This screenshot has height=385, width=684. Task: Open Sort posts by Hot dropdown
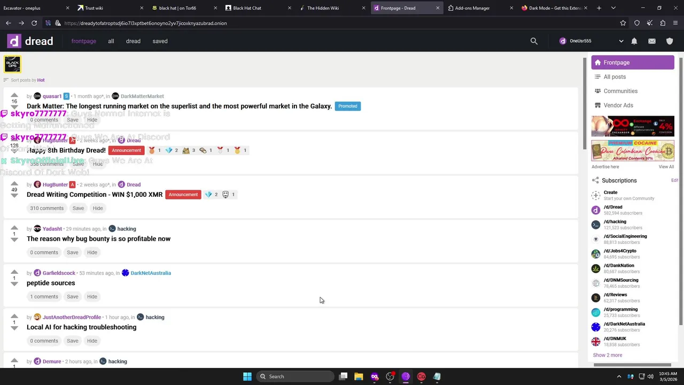[x=41, y=80]
